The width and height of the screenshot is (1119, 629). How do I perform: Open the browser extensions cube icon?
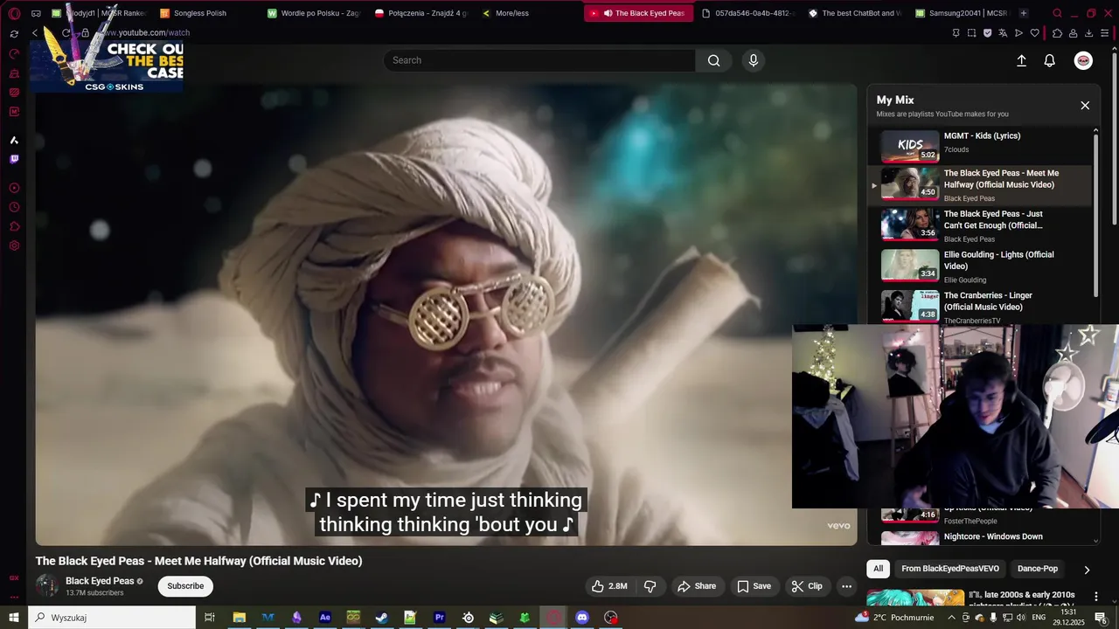1057,33
